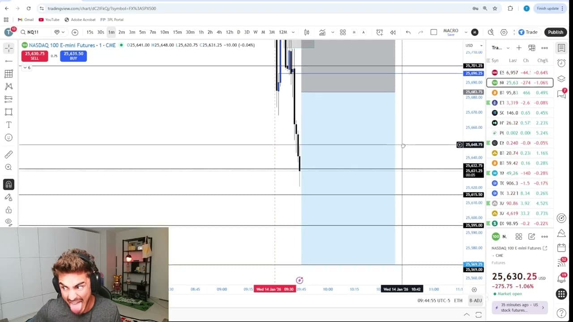Open the emoji icons tool

pyautogui.click(x=9, y=138)
